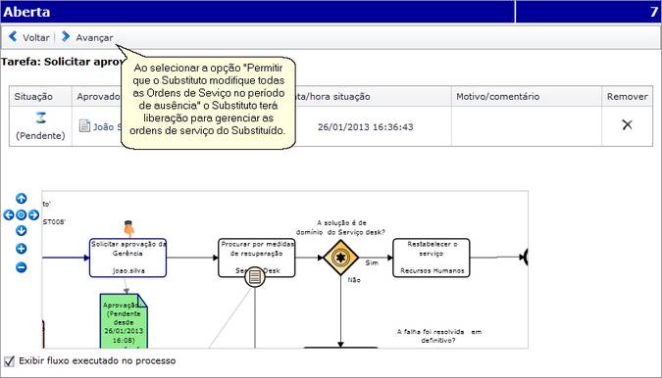Pan the flow diagram right
Screen dimensions: 662x378
click(x=33, y=215)
